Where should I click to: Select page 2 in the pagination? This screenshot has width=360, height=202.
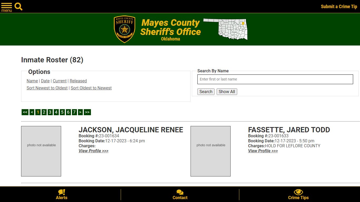[44, 112]
